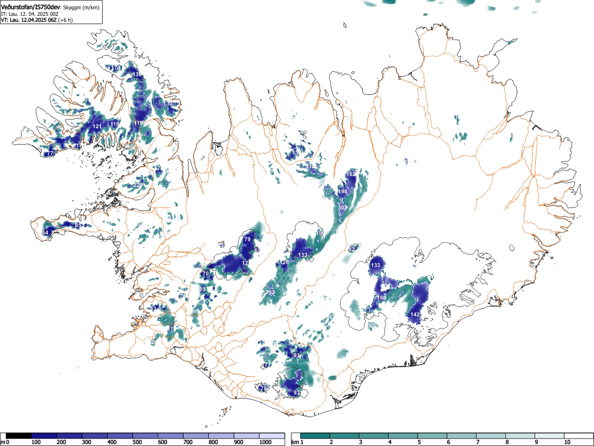Click the 300–400 m legend swatch

click(x=95, y=436)
